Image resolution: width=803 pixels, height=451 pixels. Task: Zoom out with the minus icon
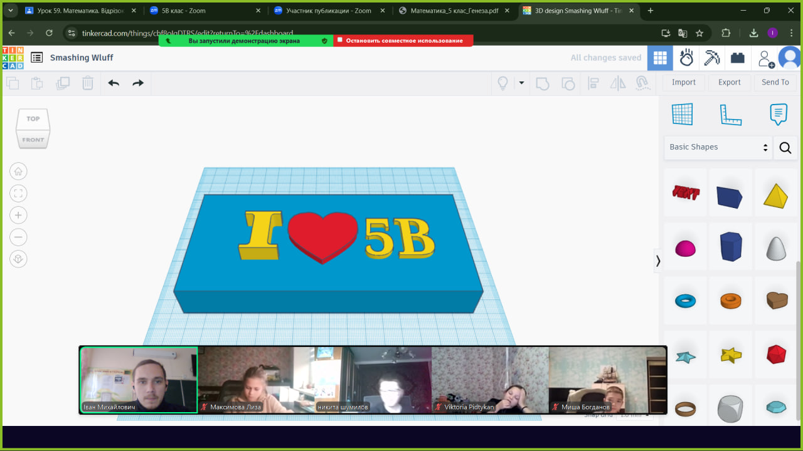(x=18, y=237)
